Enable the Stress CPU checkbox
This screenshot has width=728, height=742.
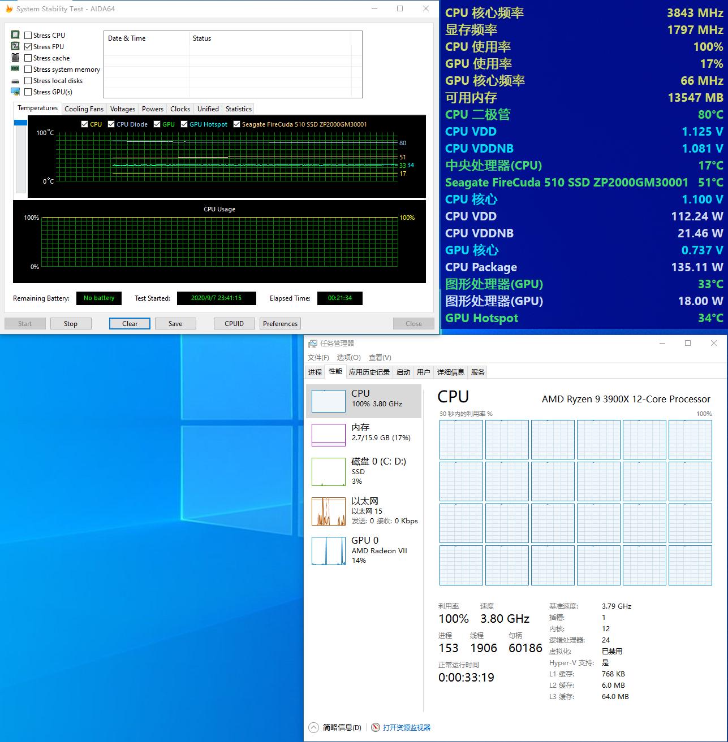[x=28, y=34]
